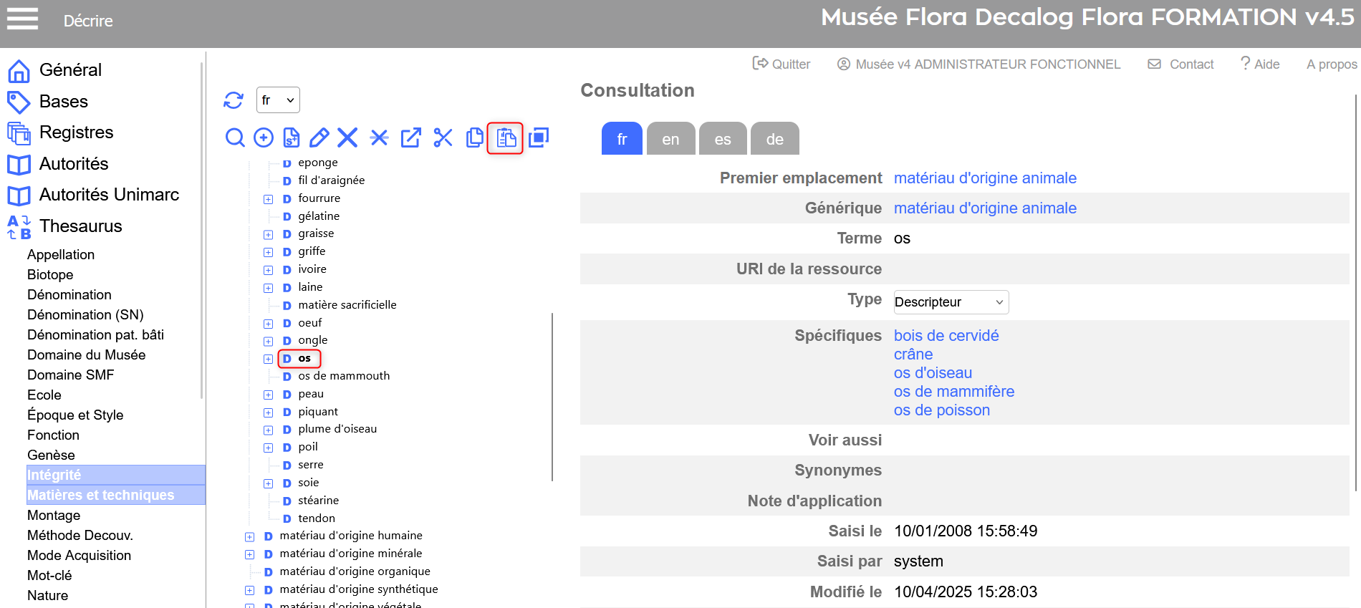Open the tree language dropdown 'fr'
The image size is (1361, 608).
tap(278, 100)
